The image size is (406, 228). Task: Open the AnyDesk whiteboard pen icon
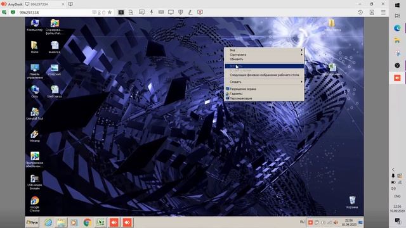[190, 12]
